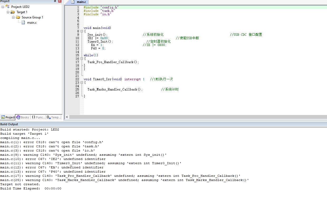The height and width of the screenshot is (210, 327).
Task: Open the Functions tab
Action: (38, 117)
